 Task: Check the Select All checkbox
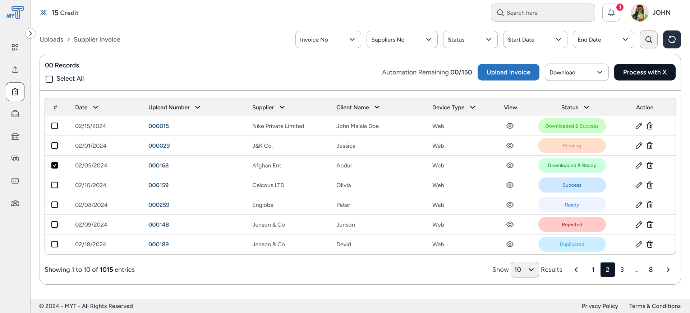tap(49, 79)
